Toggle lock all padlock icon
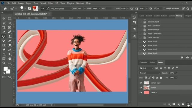This screenshot has width=192, height=108. (x=161, y=78)
